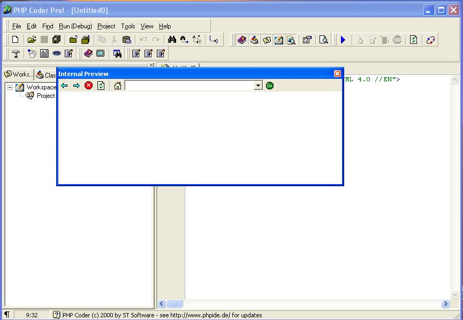The image size is (463, 320).
Task: Click the preview globe with magnifier icon
Action: pyautogui.click(x=291, y=40)
